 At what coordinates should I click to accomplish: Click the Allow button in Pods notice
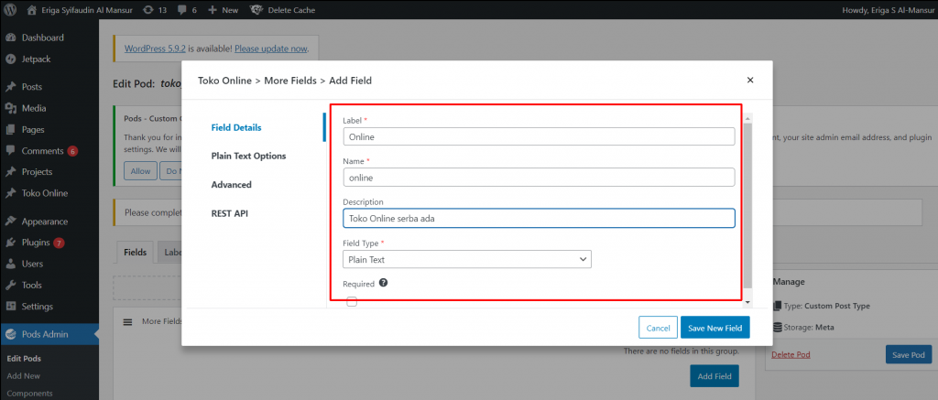pos(140,171)
